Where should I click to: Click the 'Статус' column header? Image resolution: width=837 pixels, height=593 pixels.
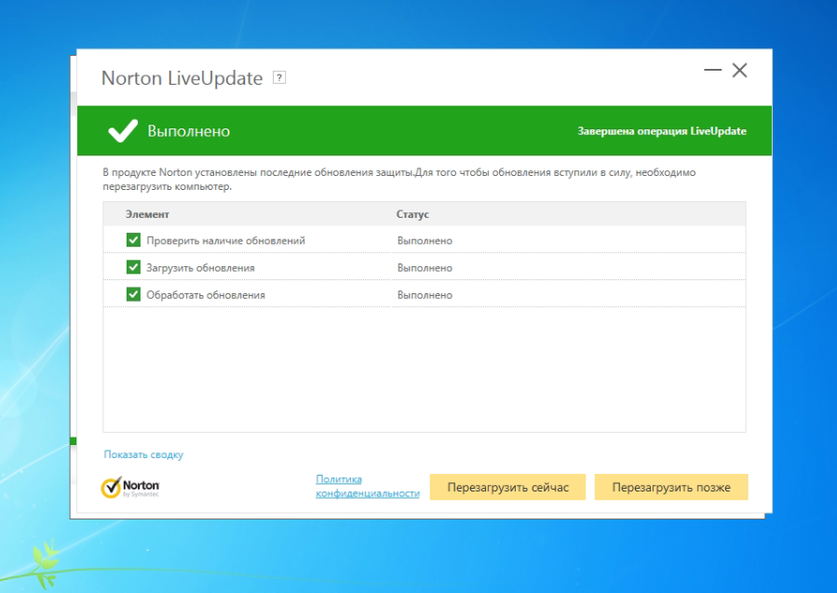(x=412, y=214)
